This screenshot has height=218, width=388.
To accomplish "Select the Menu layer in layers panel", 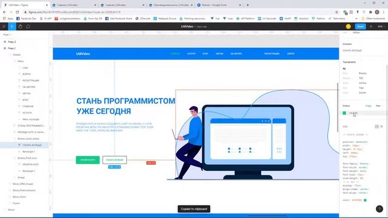I will point(21,61).
